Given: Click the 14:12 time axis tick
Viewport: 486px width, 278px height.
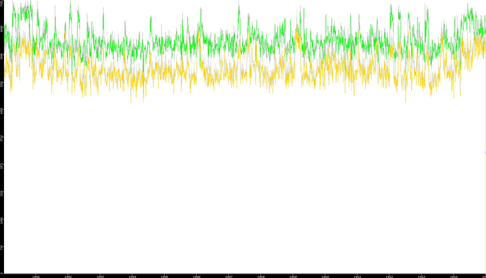Looking at the screenshot, I should 389,277.
